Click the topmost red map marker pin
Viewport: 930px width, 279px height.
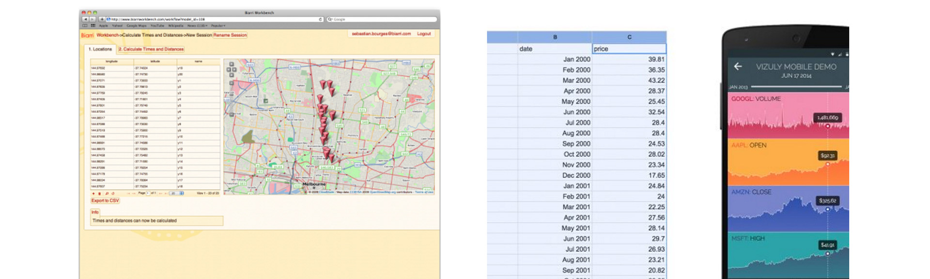coord(323,85)
